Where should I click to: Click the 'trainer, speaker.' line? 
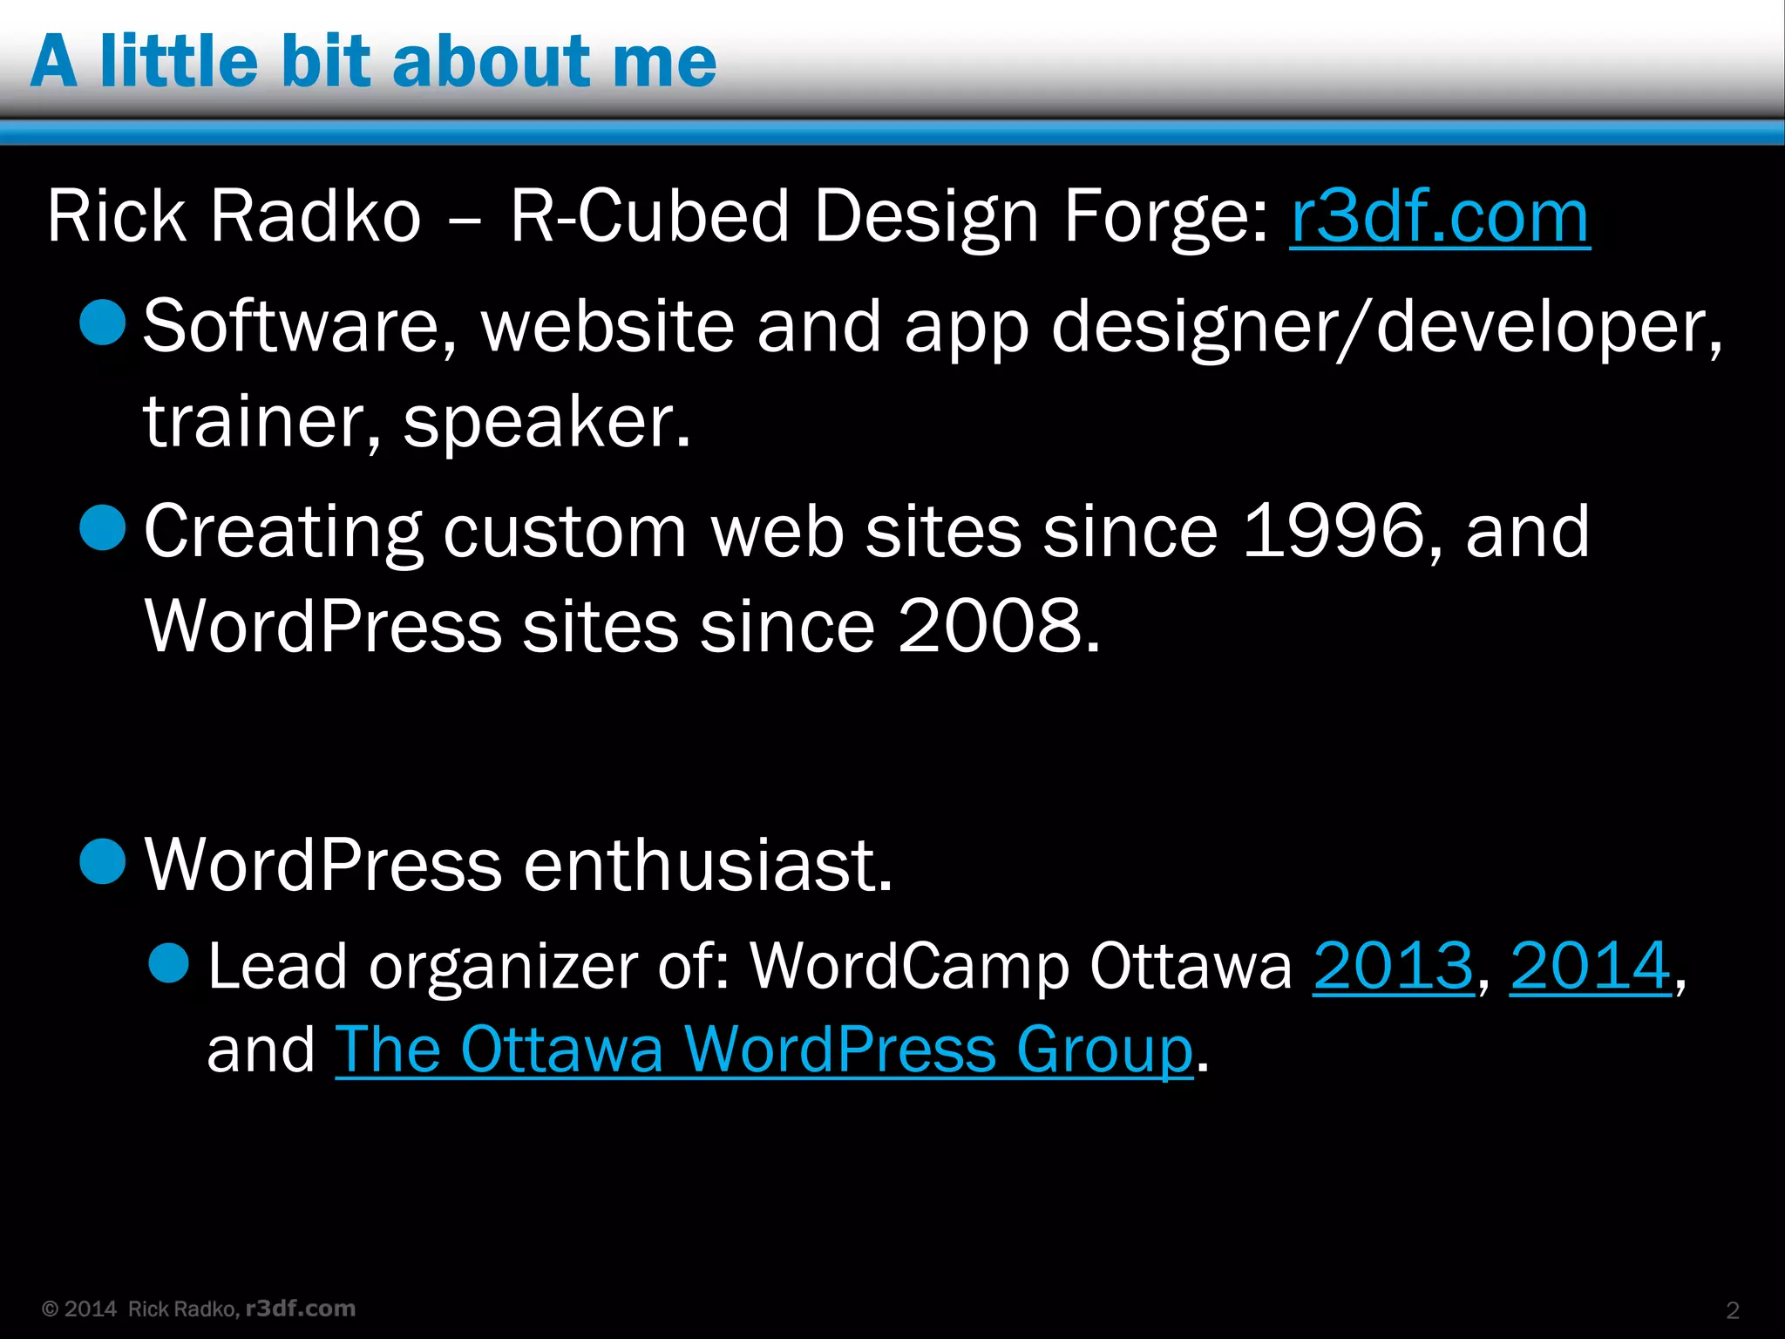417,422
